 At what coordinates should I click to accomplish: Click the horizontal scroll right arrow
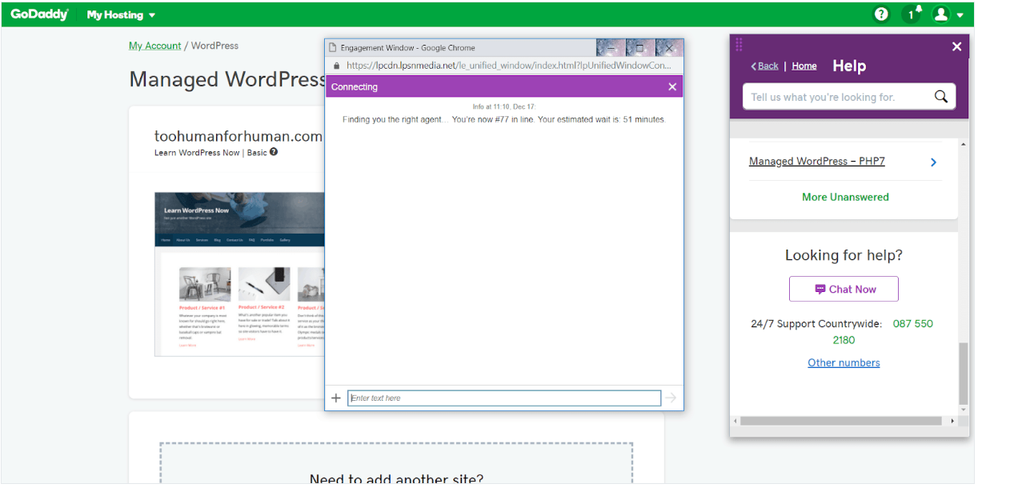tap(952, 421)
